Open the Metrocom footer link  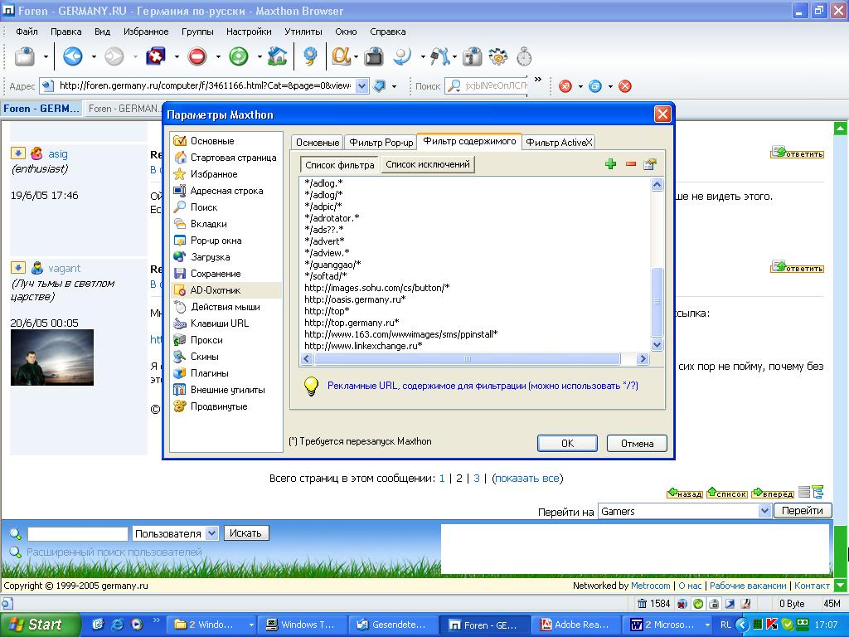650,586
